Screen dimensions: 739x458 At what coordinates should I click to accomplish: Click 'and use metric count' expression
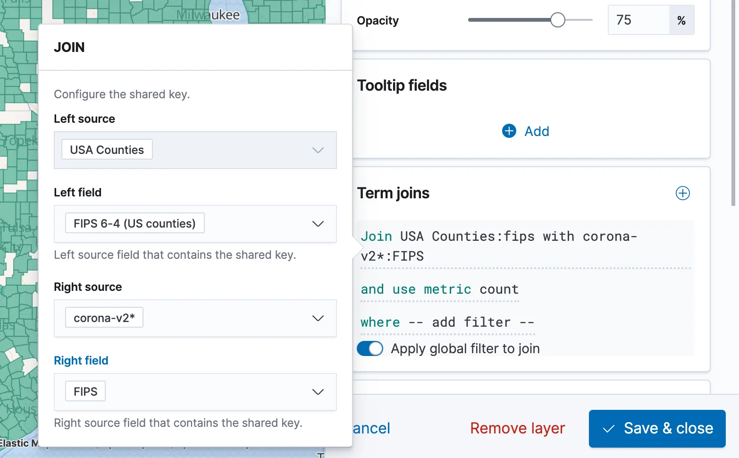coord(439,289)
